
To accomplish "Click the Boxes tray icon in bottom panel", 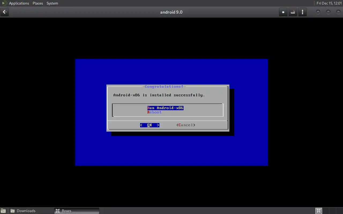I will click(319, 211).
